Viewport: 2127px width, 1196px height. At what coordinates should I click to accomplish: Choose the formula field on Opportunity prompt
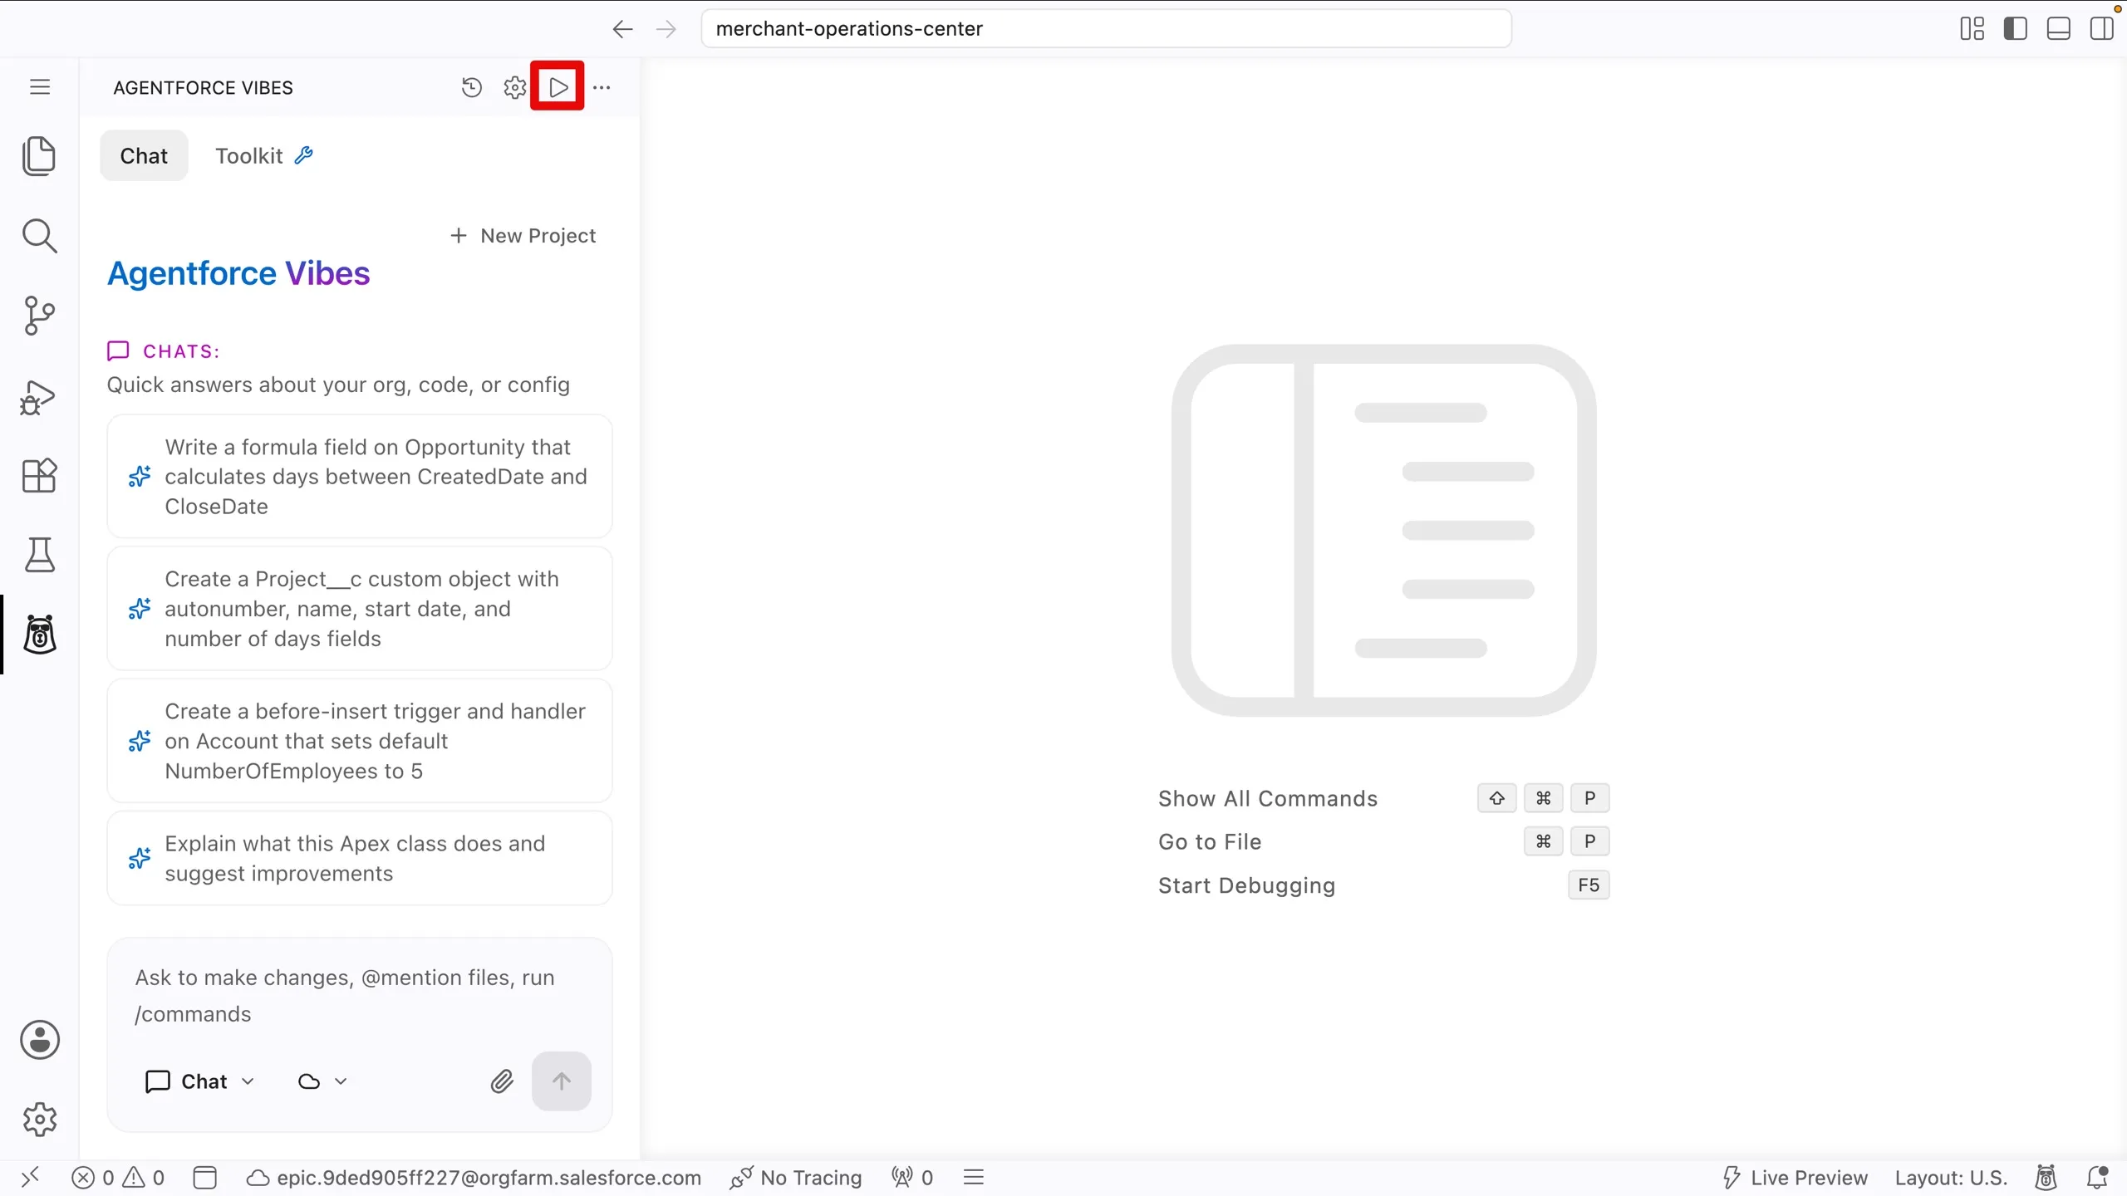(360, 477)
